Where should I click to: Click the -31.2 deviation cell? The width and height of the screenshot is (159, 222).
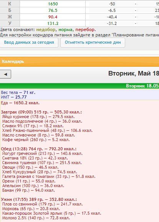[x=112, y=23]
